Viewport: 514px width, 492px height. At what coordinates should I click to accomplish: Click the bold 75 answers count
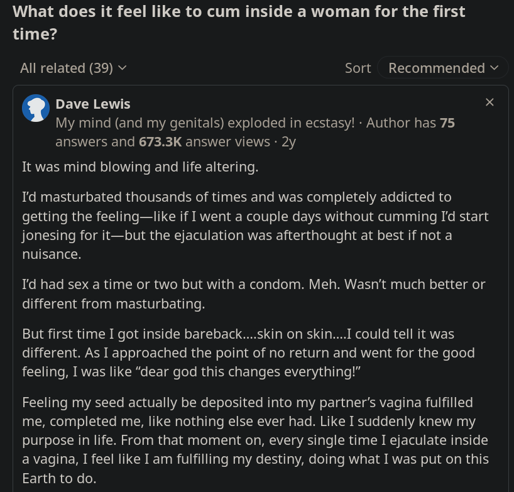click(447, 123)
